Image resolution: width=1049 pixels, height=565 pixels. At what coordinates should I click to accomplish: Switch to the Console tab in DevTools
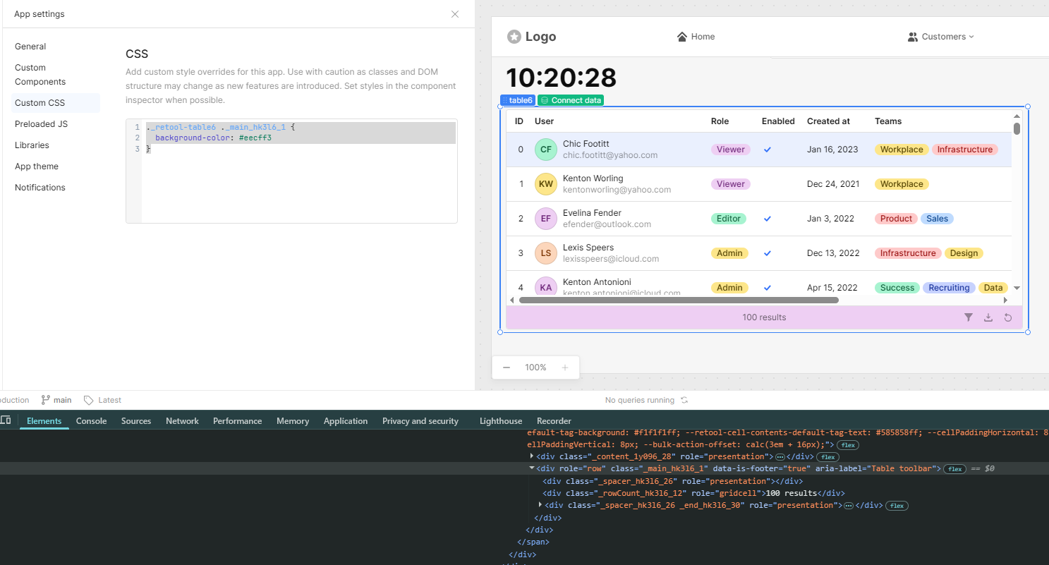(x=91, y=421)
